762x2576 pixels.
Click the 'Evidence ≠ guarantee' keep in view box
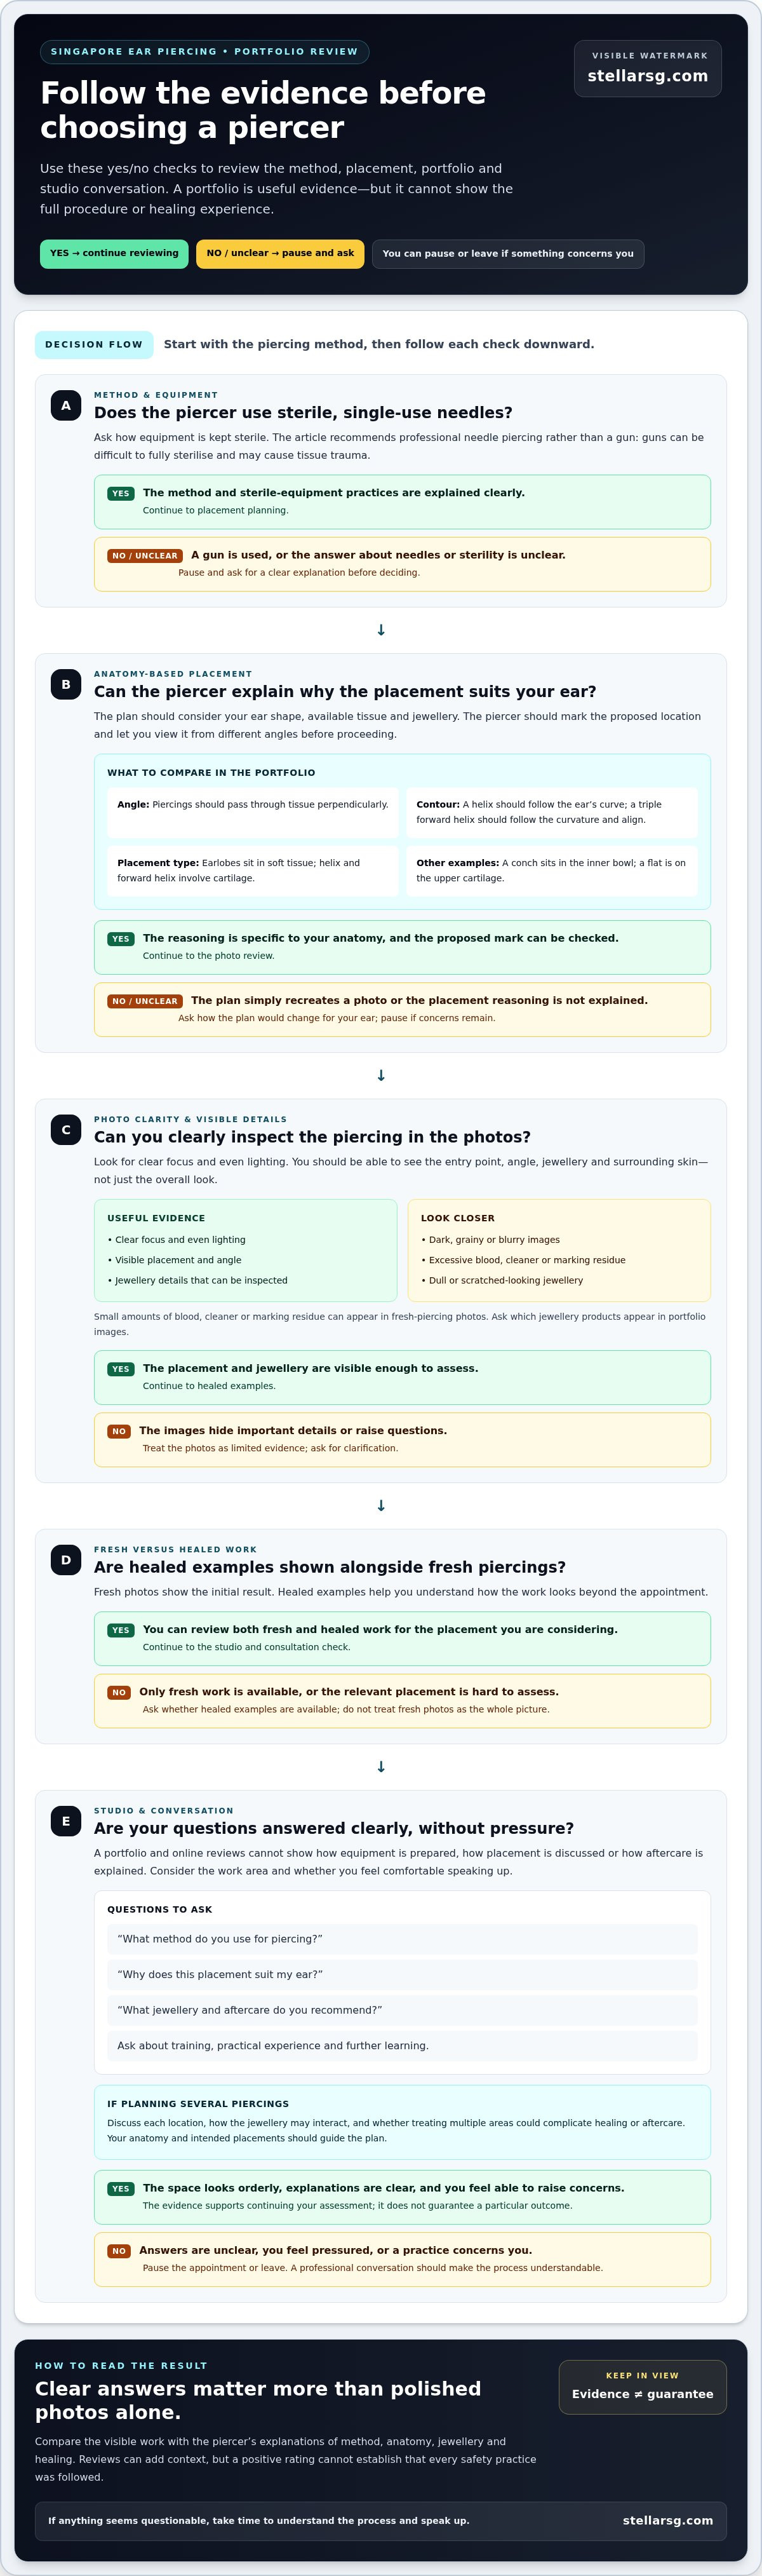[642, 2387]
